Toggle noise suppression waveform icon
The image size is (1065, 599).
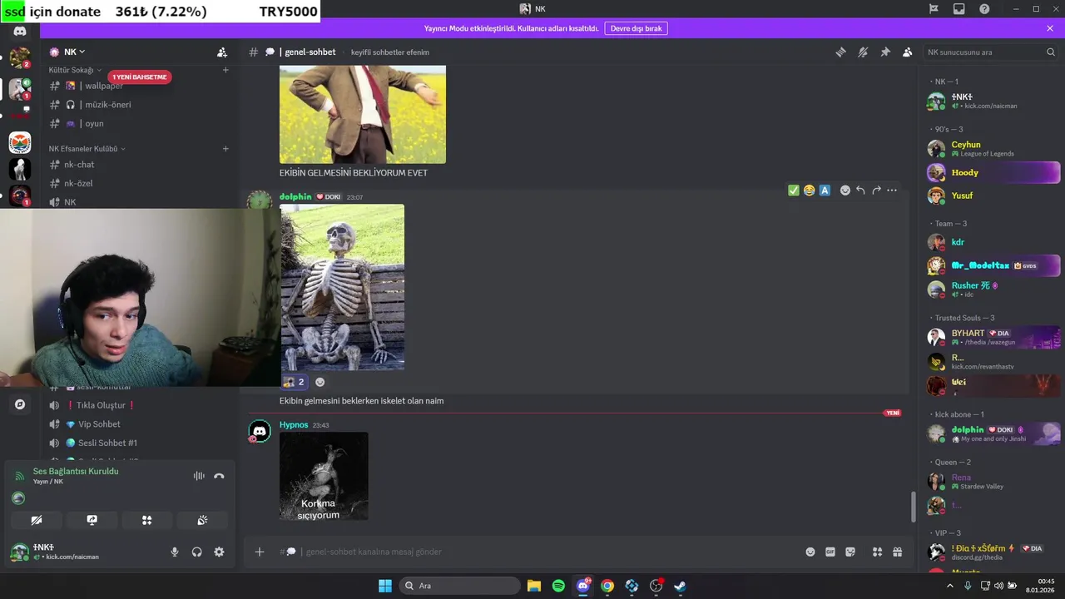tap(199, 476)
